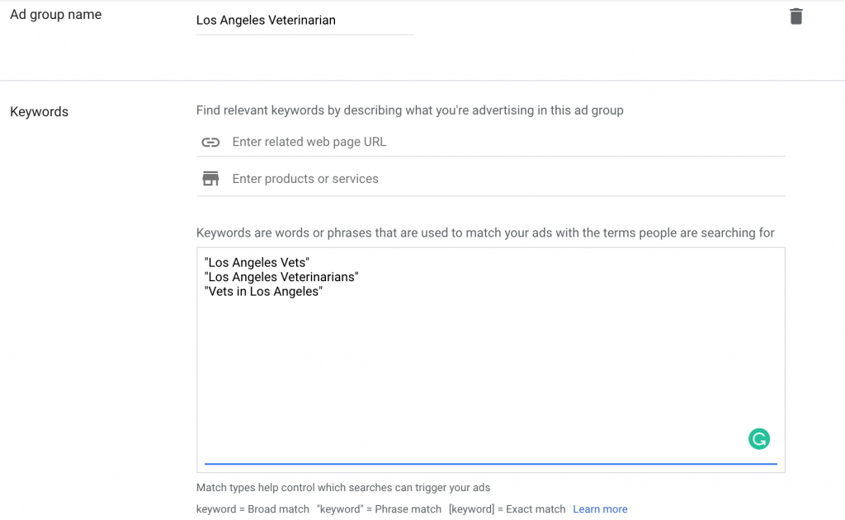Viewport: 845px width, 520px height.
Task: Click keyword line "Los Angeles Vets"
Action: pyautogui.click(x=257, y=263)
